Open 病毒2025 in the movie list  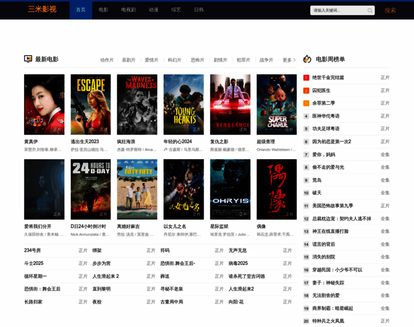click(238, 263)
